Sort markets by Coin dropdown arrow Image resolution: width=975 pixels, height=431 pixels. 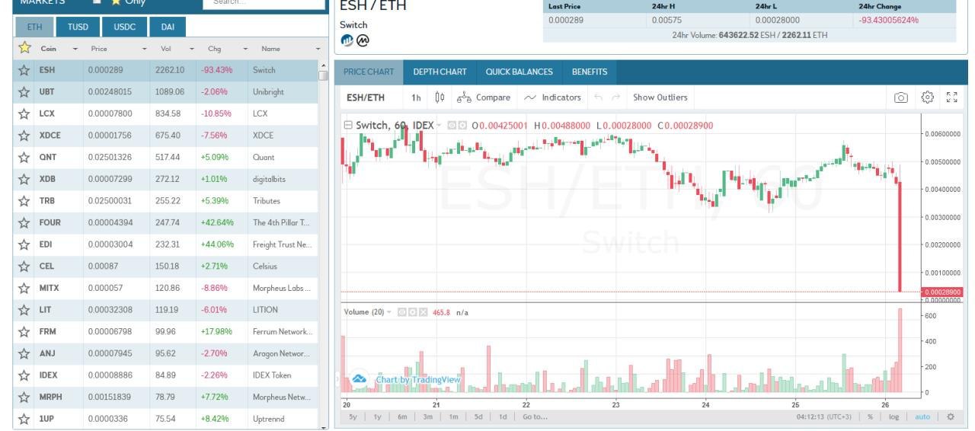[x=75, y=49]
